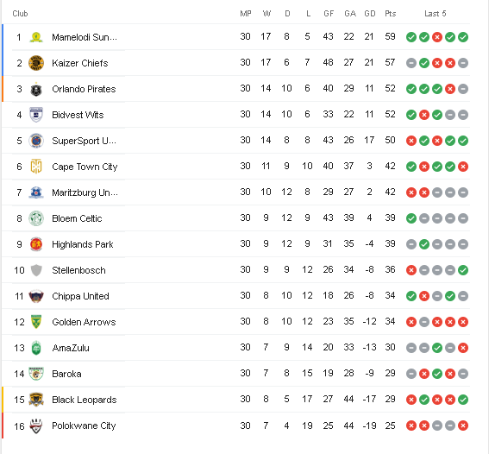Click the Cape Town City crest
The image size is (489, 454).
pyautogui.click(x=36, y=167)
